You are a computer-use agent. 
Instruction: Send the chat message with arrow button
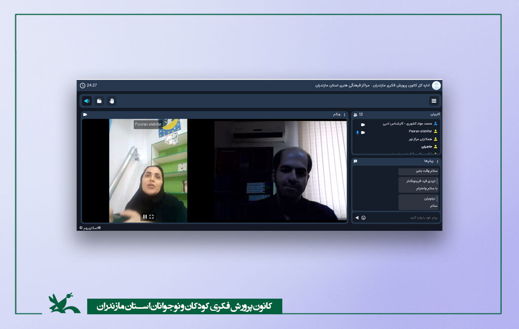[357, 218]
